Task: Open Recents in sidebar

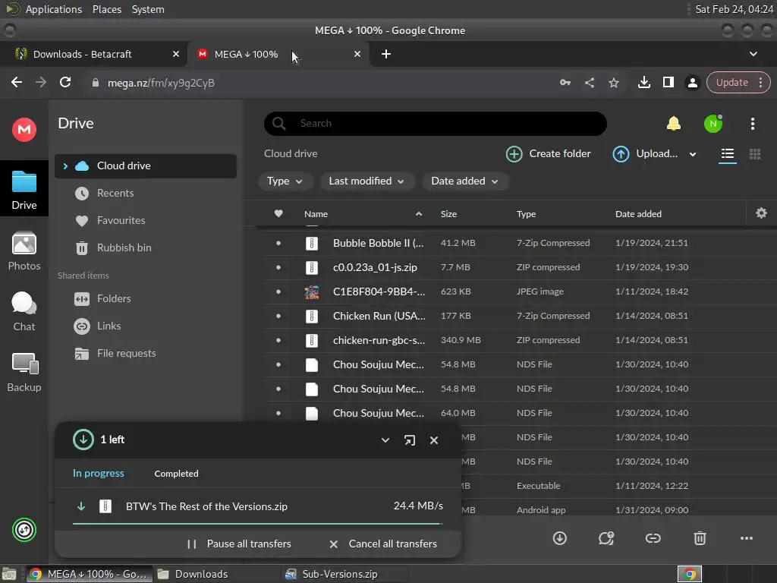Action: point(145,194)
